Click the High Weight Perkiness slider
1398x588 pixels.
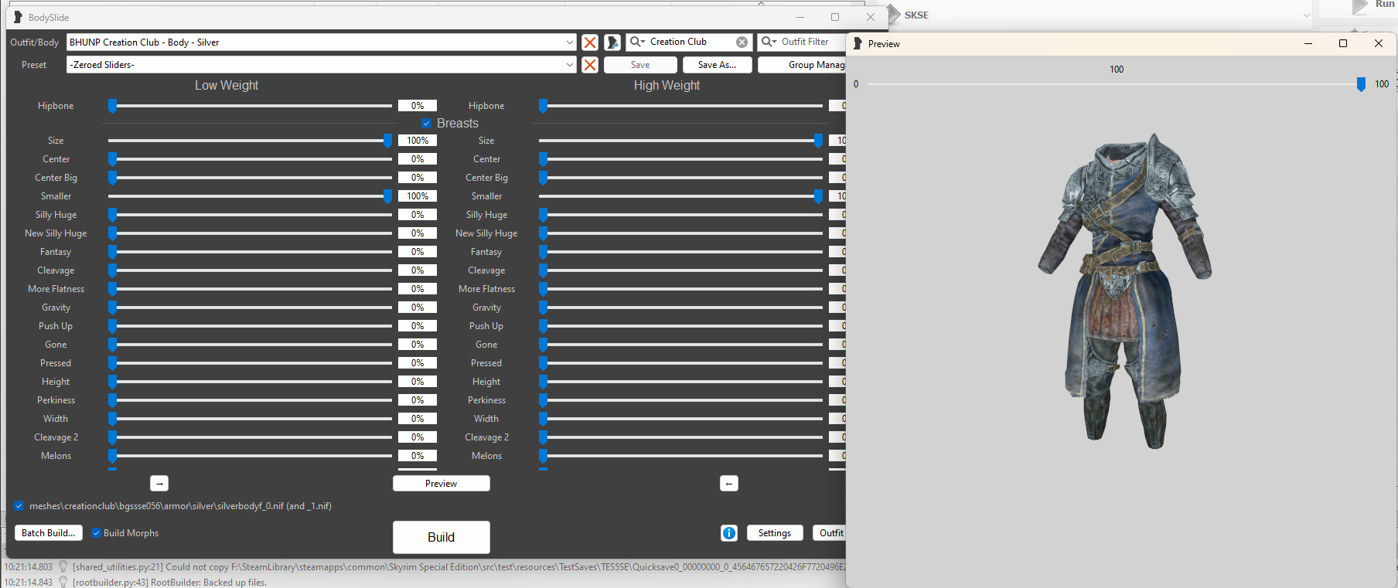[680, 400]
